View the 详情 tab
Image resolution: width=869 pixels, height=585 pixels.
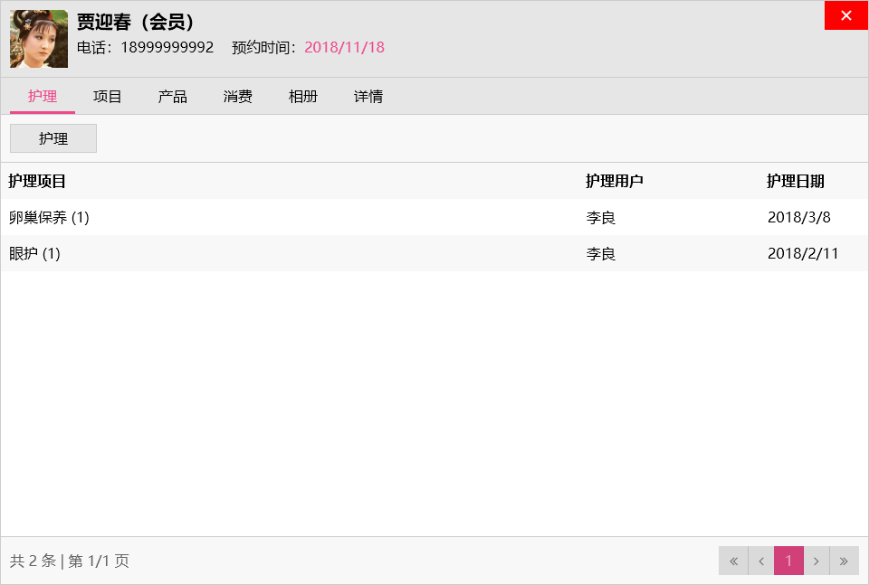pos(368,97)
